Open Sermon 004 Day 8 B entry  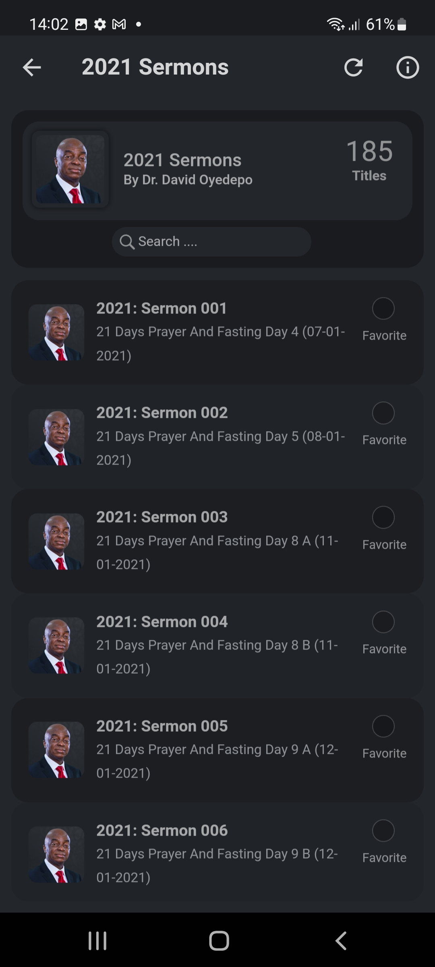coord(217,645)
